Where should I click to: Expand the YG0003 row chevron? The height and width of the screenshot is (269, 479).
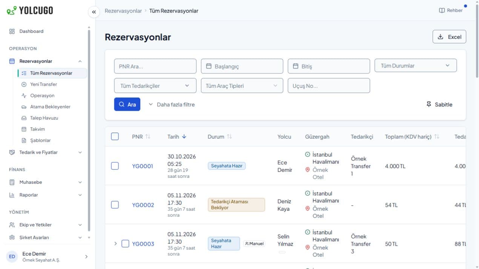(x=115, y=244)
